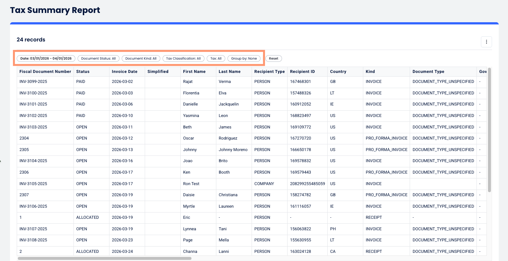Select the row for INV-3099-2025
Screen dimensions: 508x261
(148, 81)
